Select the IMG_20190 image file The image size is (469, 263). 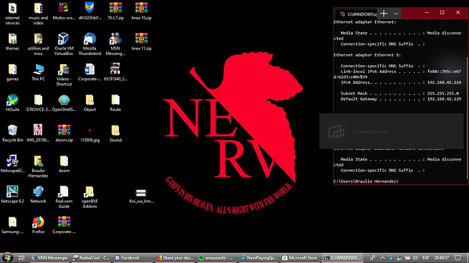click(x=38, y=133)
